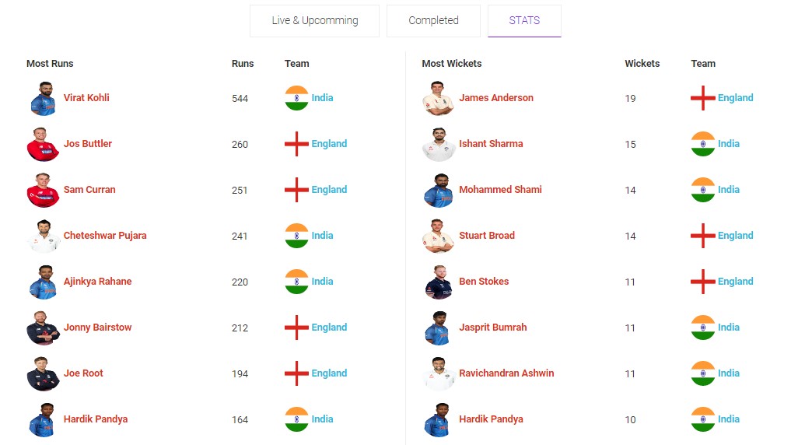
Task: Click the Ravichandran Ashwin name link
Action: 506,373
